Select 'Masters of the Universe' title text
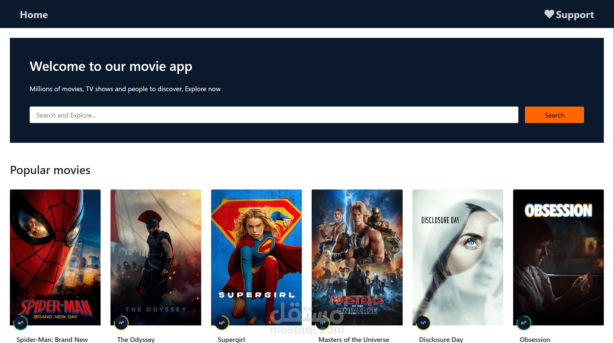The width and height of the screenshot is (614, 343). tap(354, 339)
